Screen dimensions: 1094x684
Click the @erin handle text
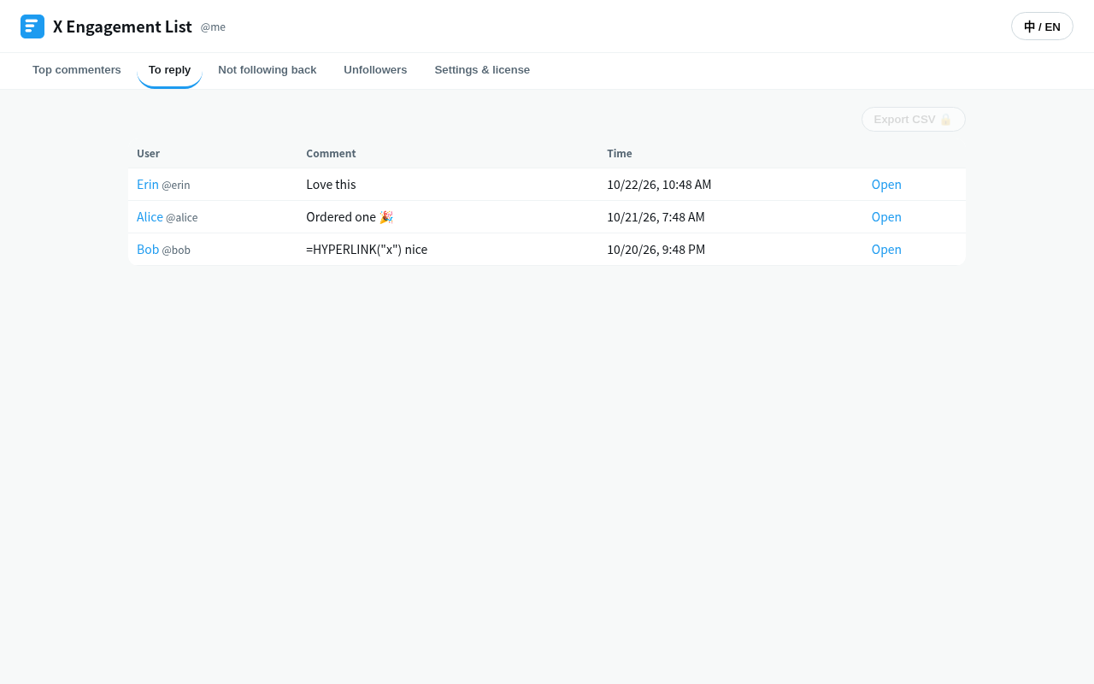pyautogui.click(x=176, y=186)
